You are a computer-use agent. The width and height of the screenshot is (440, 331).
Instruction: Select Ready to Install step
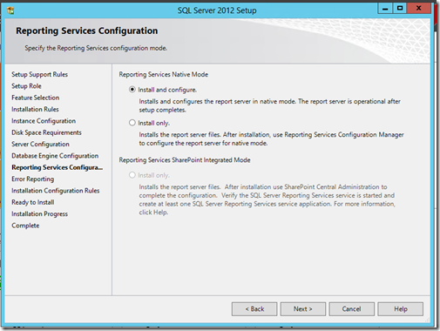33,202
